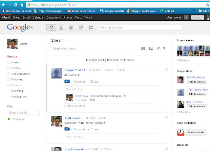The height and width of the screenshot is (151, 210).
Task: Open the Profile toolbar icon
Action: 71,28
